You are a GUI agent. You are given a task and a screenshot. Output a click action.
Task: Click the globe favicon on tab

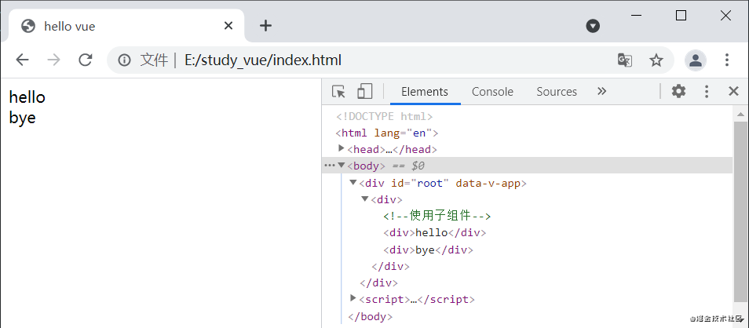(28, 26)
